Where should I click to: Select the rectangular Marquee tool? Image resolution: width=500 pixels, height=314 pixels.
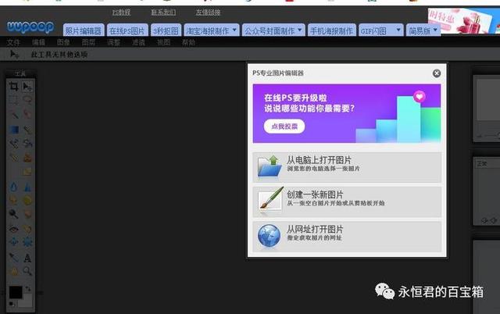click(x=13, y=100)
